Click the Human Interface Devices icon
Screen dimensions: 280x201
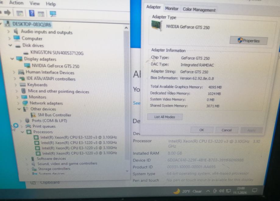[x=21, y=72]
